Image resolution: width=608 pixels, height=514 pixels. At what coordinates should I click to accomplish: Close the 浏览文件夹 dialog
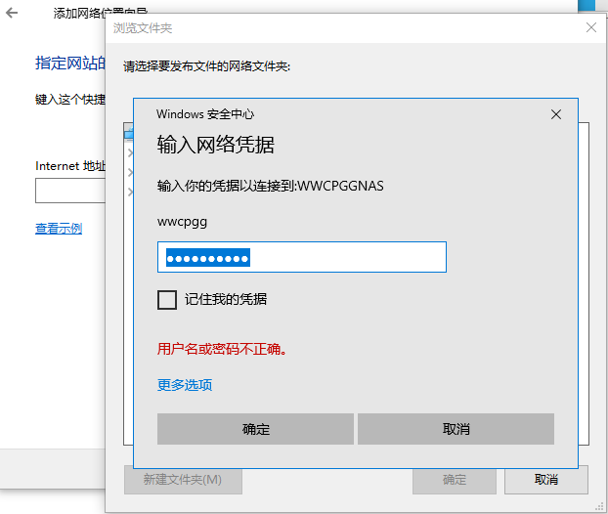pyautogui.click(x=591, y=27)
